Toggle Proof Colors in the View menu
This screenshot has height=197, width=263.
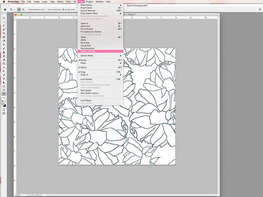pos(100,8)
